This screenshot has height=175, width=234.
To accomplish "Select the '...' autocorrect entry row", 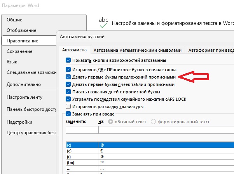I will tap(150, 169).
